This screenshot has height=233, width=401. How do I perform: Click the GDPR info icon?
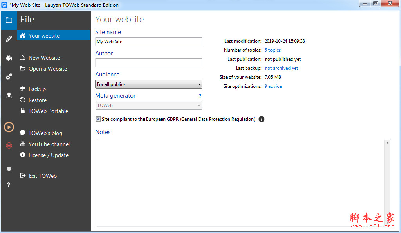[262, 119]
